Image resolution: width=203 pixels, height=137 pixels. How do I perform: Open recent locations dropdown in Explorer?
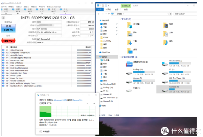point(106,14)
